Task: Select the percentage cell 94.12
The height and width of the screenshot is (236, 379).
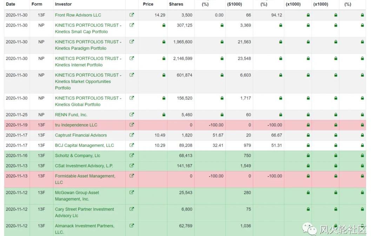Action: (277, 15)
